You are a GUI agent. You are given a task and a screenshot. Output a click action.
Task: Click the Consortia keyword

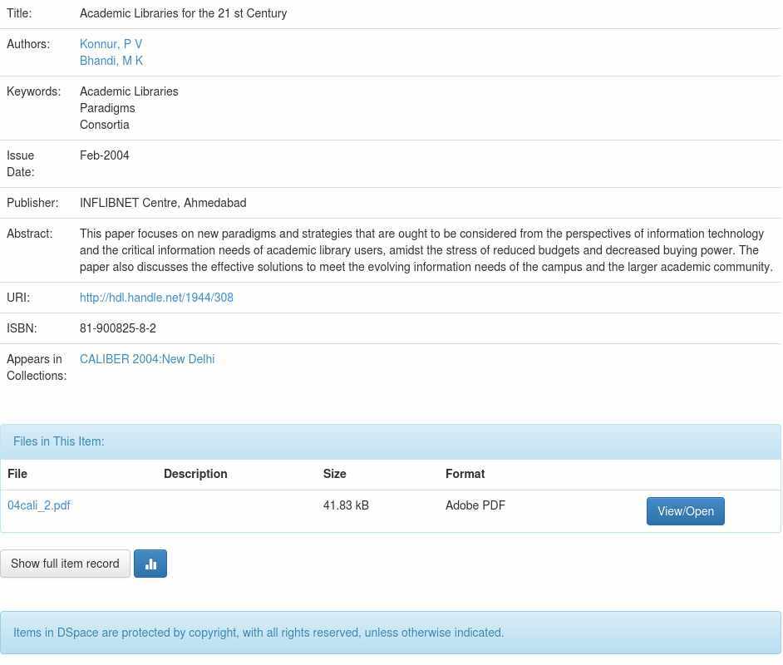point(105,125)
